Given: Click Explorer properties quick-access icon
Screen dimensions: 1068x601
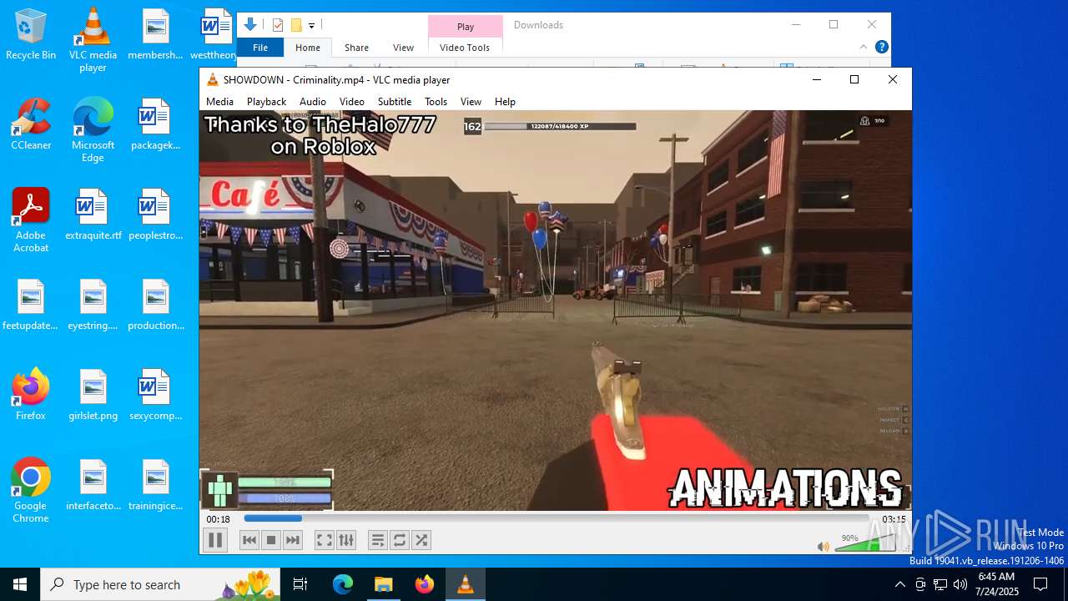Looking at the screenshot, I should tap(278, 25).
